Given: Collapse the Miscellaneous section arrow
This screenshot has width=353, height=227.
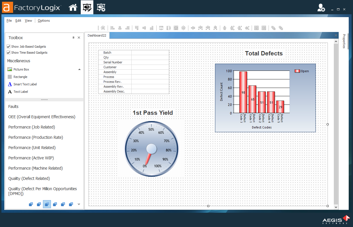Looking at the screenshot, I should pos(80,69).
